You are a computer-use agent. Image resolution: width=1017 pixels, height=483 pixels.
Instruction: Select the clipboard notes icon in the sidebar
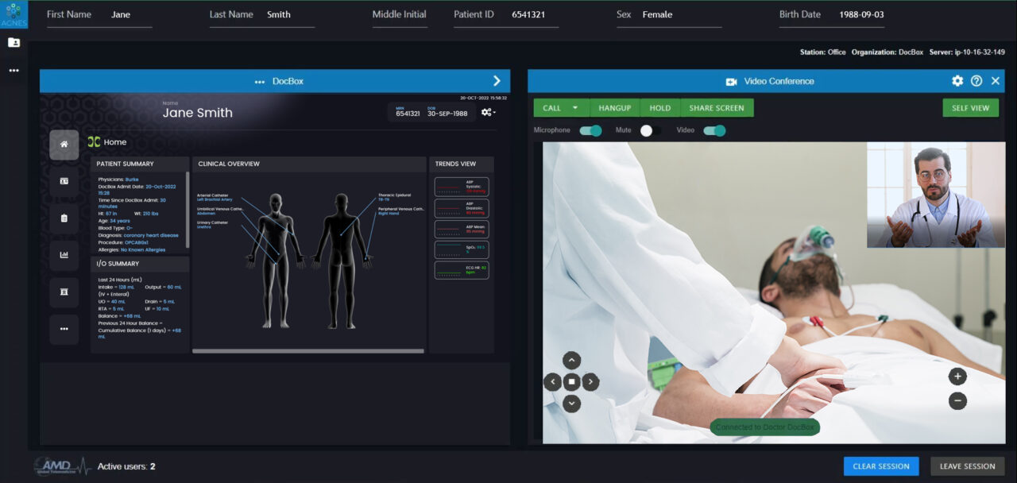(x=64, y=218)
